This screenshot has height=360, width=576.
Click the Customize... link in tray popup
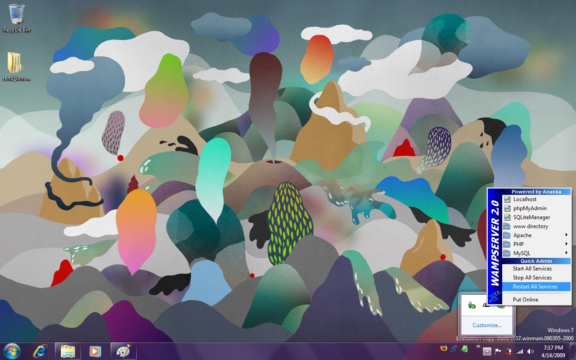click(x=486, y=325)
